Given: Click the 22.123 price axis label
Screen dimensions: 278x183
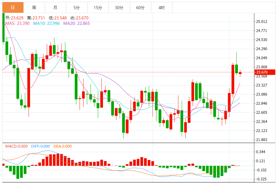Looking at the screenshot, I should (262, 131).
